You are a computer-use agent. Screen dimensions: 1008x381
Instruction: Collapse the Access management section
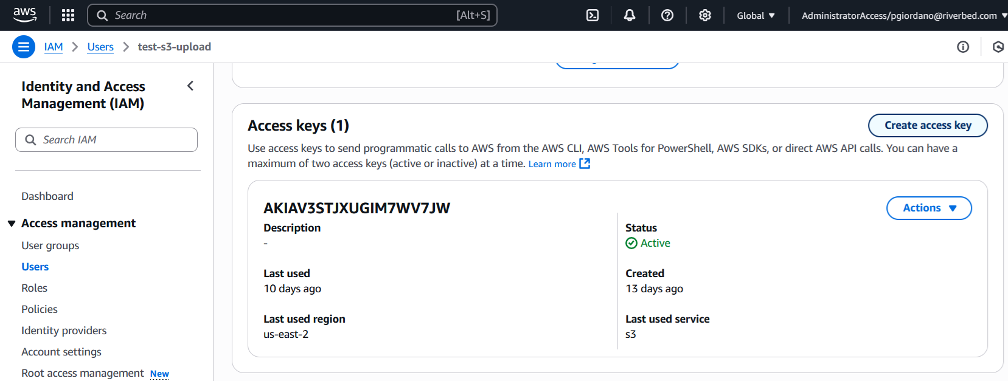pos(12,224)
